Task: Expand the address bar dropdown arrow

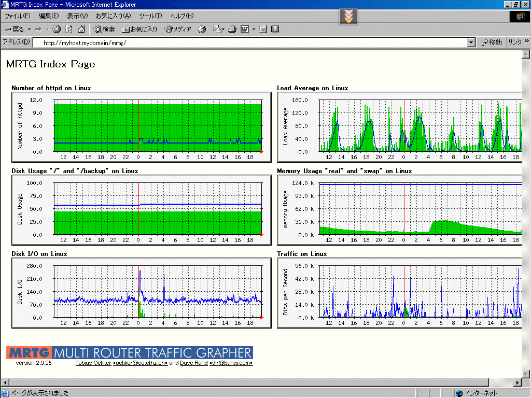Action: click(471, 42)
